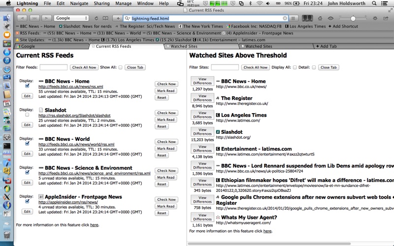Open the Manage menu

(123, 3)
